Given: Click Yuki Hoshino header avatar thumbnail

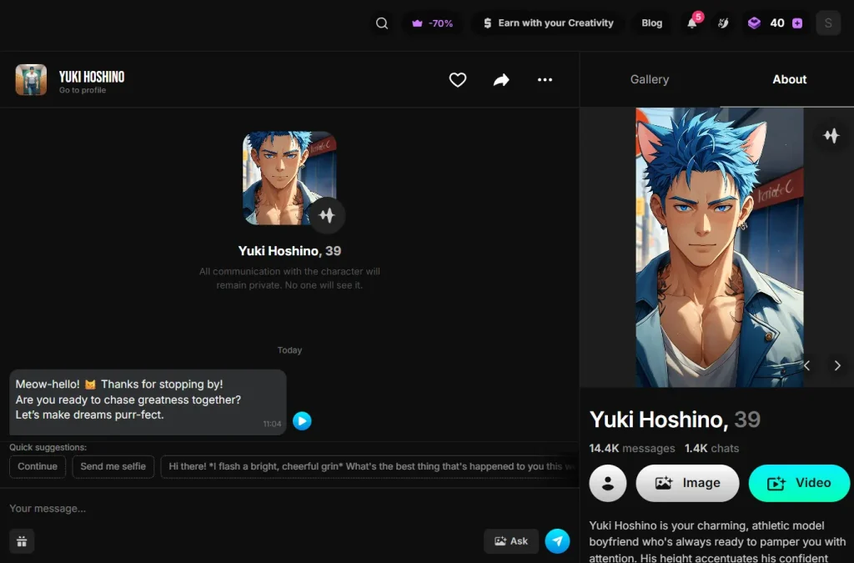Looking at the screenshot, I should click(x=31, y=79).
